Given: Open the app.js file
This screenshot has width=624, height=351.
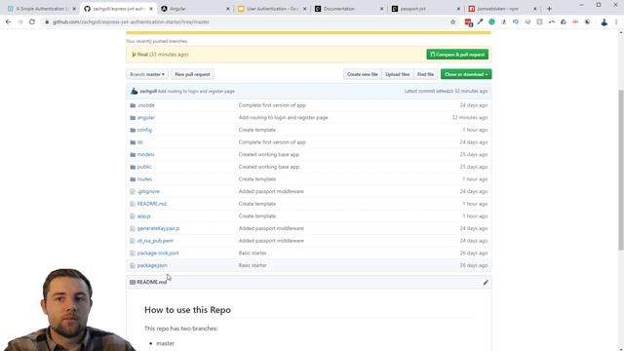Looking at the screenshot, I should point(144,216).
